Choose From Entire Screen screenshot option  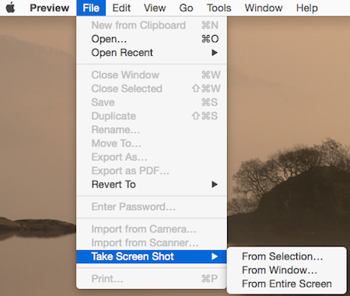(x=286, y=284)
